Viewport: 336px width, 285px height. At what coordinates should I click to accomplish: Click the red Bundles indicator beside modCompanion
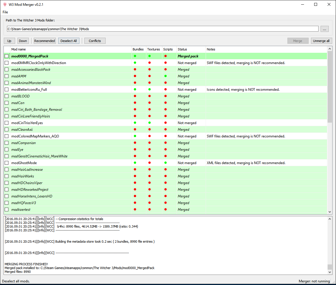point(134,143)
